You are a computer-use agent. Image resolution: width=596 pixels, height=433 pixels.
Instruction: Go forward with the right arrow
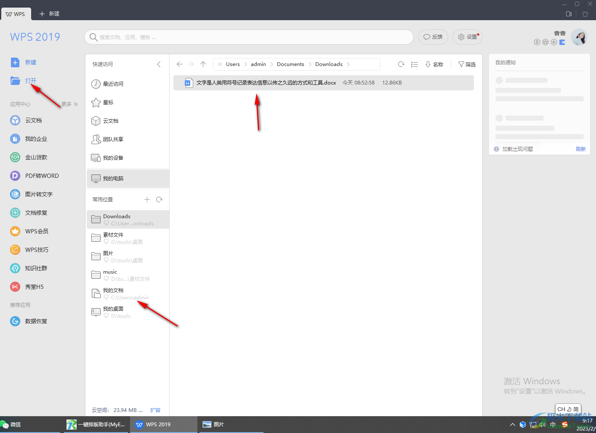(191, 64)
